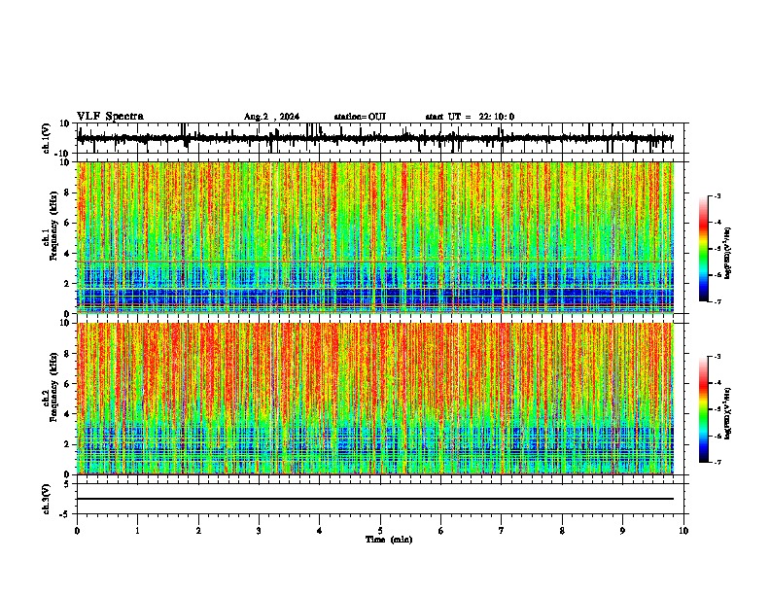This screenshot has height=595, width=770.
Task: Click the 'VLF Spectra' plot title
Action: [110, 117]
